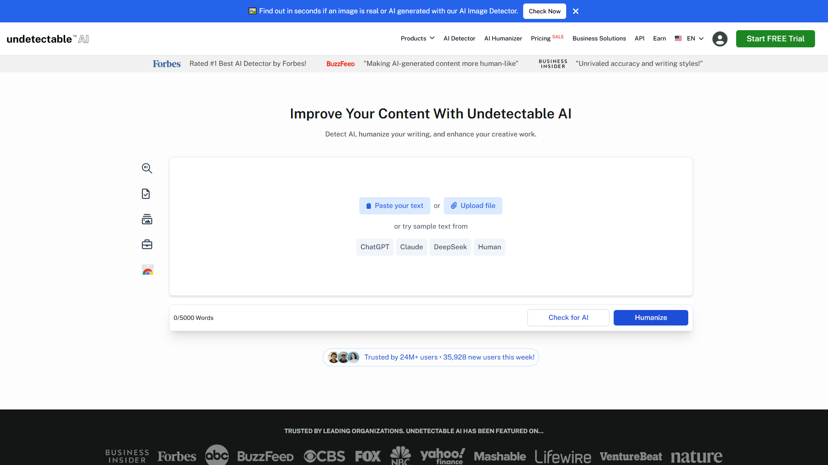This screenshot has width=828, height=465.
Task: Open the document check sidebar icon
Action: 146,194
